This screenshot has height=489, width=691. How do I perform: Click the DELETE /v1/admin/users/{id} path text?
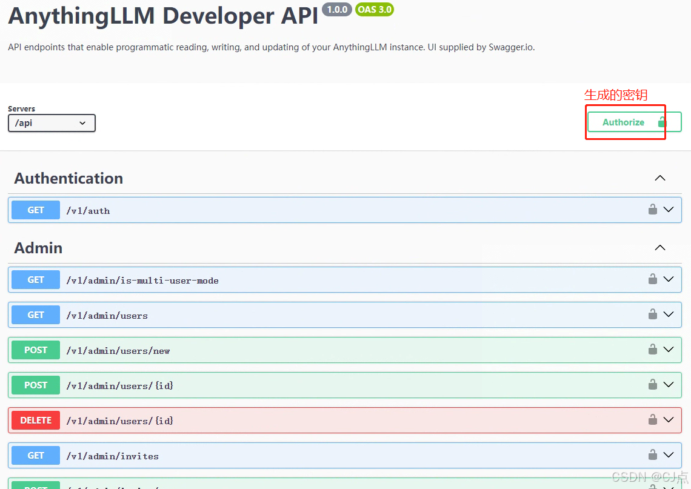tap(120, 421)
